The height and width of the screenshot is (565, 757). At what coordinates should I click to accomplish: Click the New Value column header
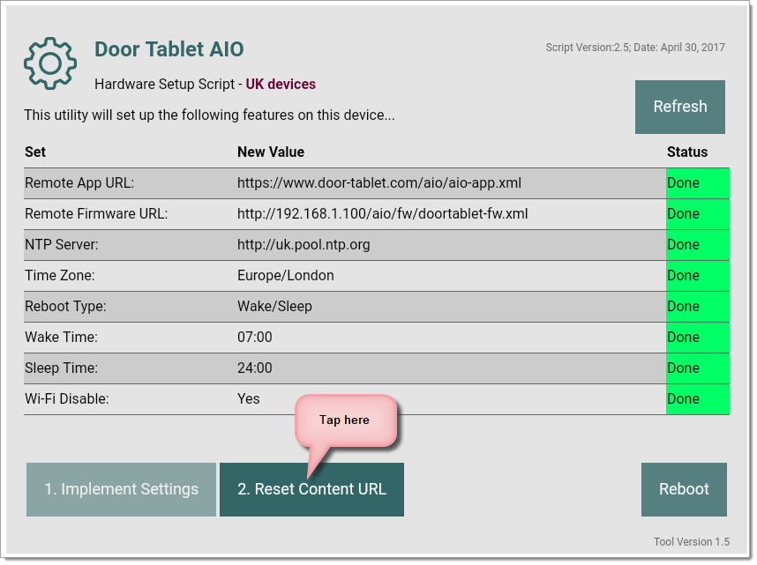[271, 152]
